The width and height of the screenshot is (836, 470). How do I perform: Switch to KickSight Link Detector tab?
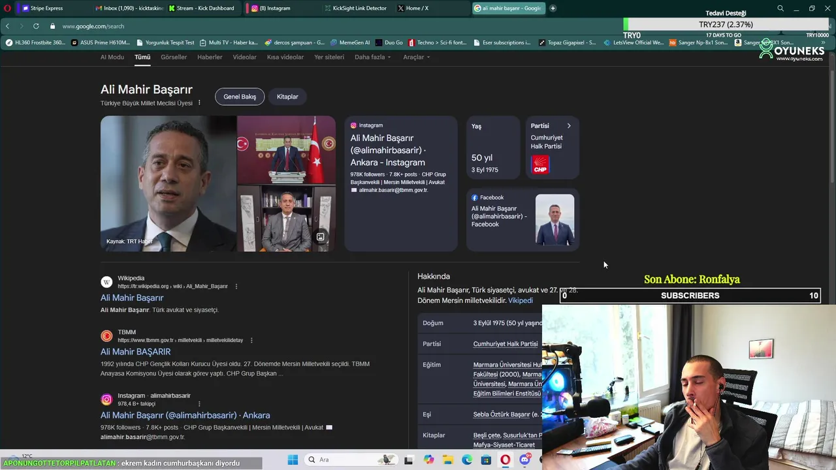click(359, 8)
